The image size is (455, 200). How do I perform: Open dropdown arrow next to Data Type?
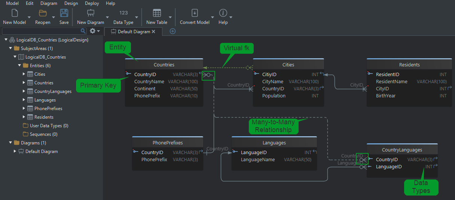(137, 18)
